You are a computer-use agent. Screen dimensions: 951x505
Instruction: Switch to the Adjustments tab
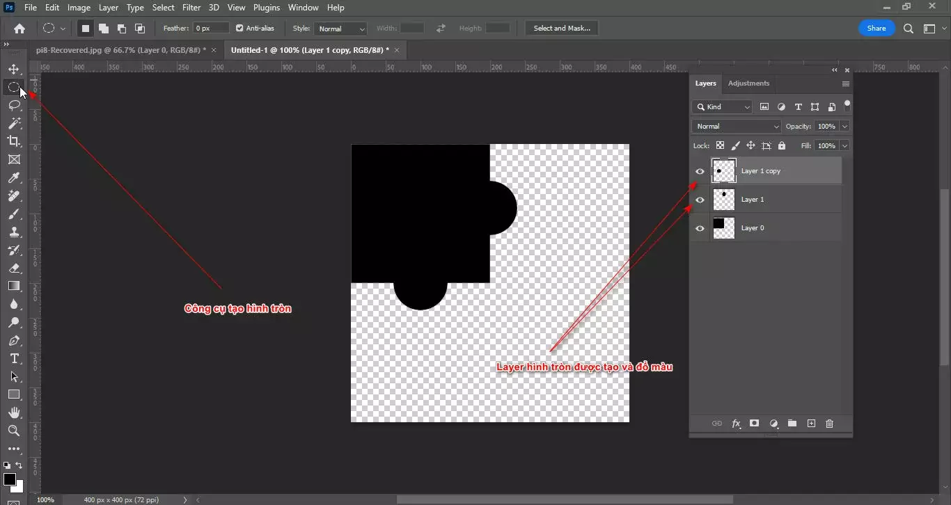click(748, 83)
